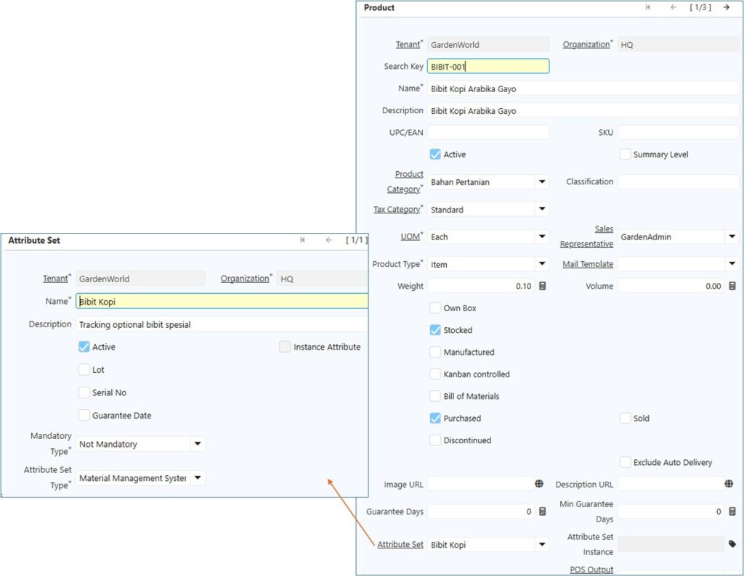Open the Product Category dropdown

tap(542, 182)
